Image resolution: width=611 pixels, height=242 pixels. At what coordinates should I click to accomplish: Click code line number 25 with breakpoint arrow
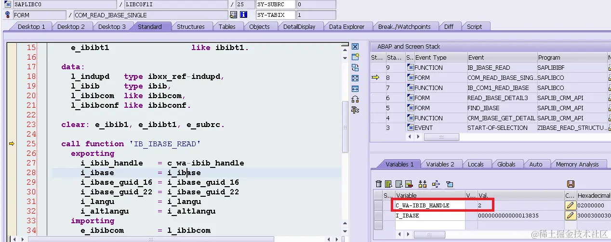coord(31,144)
